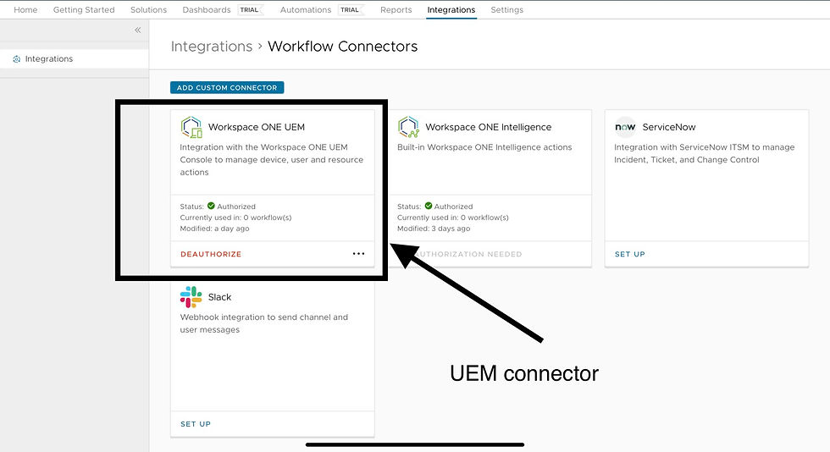Open the Settings tab
The image size is (830, 452).
click(506, 9)
